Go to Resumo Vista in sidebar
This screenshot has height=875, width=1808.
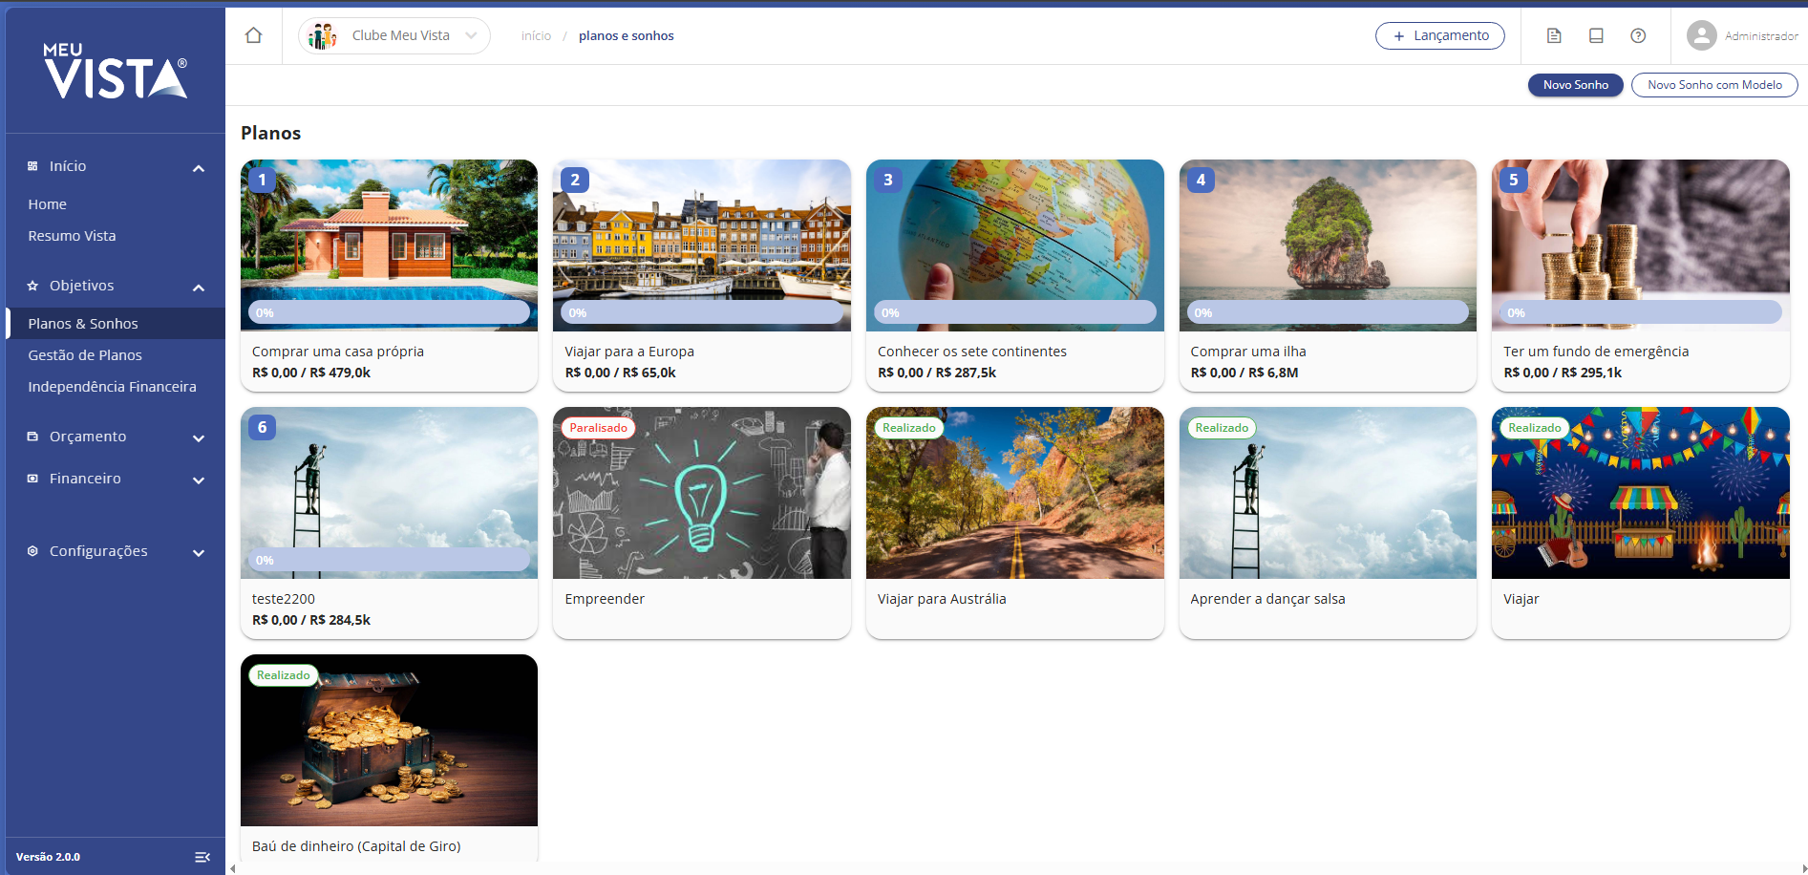[72, 236]
